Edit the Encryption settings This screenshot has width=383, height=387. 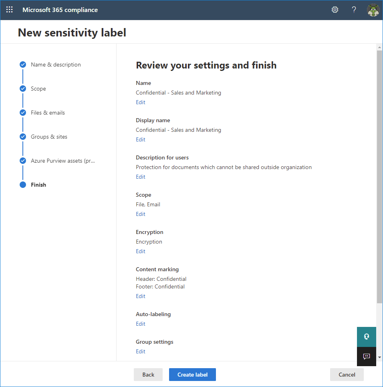coord(140,251)
